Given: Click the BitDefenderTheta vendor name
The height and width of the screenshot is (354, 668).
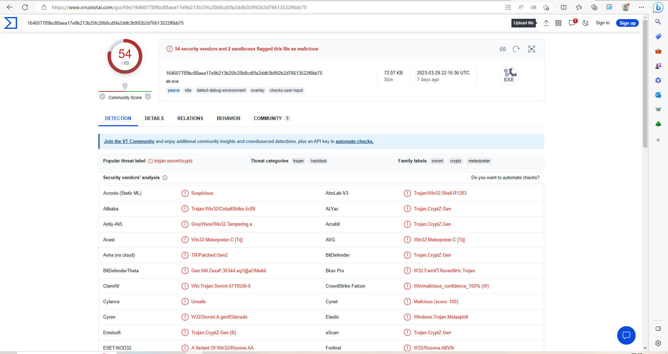Looking at the screenshot, I should coord(121,271).
